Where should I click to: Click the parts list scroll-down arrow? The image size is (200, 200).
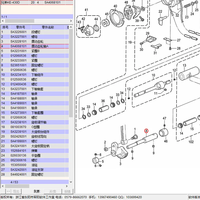(71, 182)
